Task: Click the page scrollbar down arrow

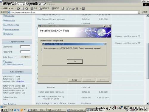Action: tap(148, 104)
